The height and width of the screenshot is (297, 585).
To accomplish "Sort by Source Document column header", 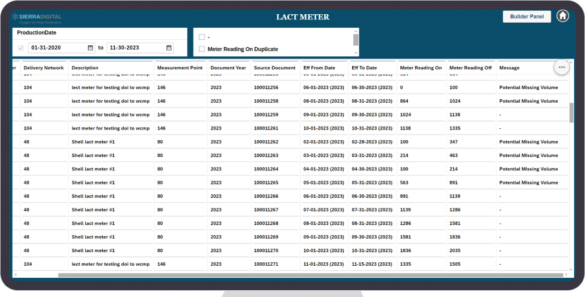I will tap(274, 68).
